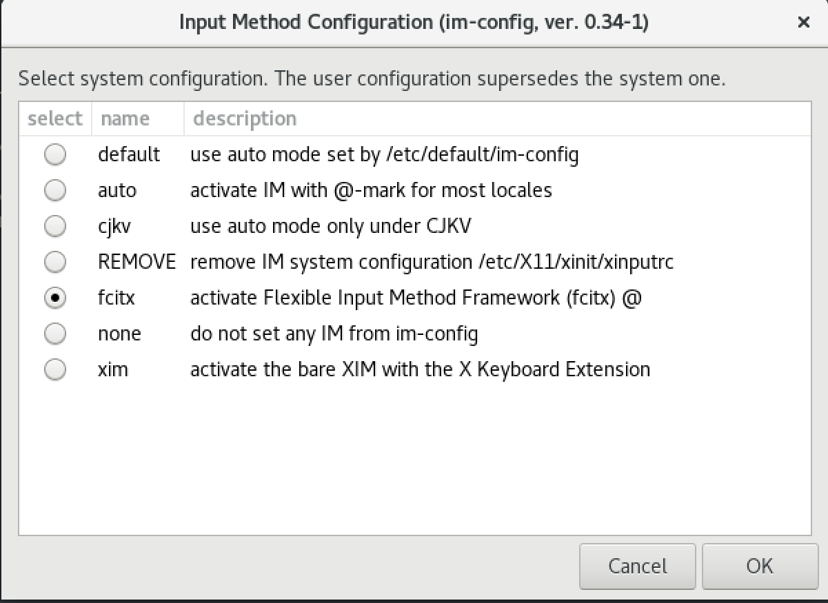Click the select column header

click(54, 119)
